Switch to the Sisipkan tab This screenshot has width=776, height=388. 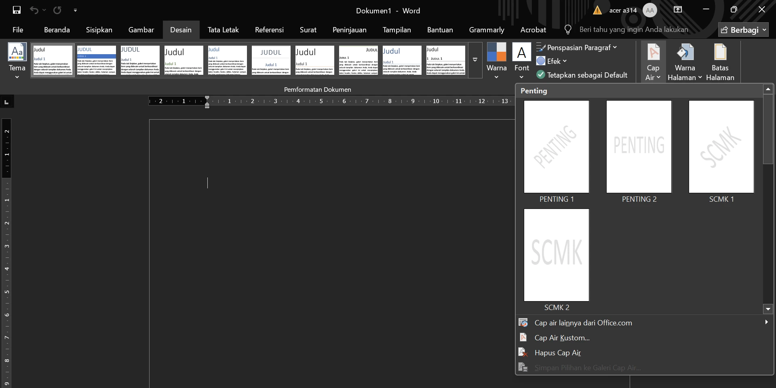pos(99,29)
